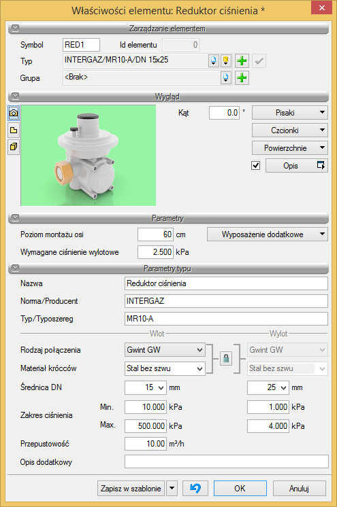Image resolution: width=337 pixels, height=507 pixels.
Task: Click the Zapisz w szablonie button
Action: pyautogui.click(x=131, y=488)
